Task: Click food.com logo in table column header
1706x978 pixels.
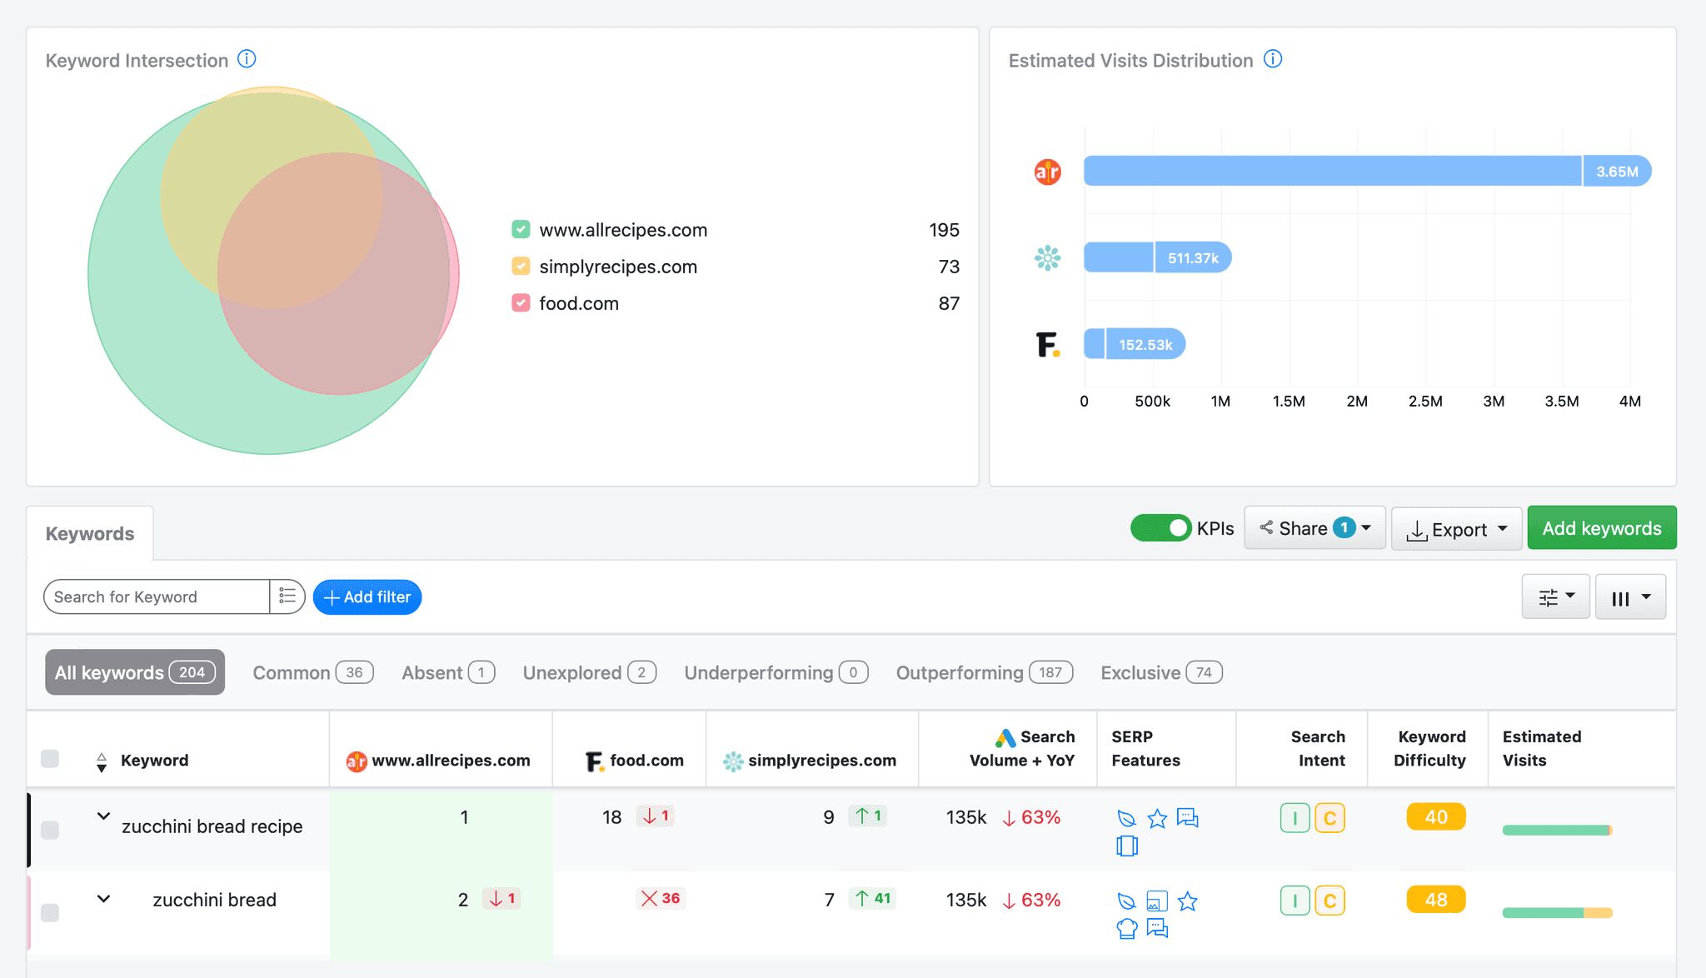Action: point(594,761)
